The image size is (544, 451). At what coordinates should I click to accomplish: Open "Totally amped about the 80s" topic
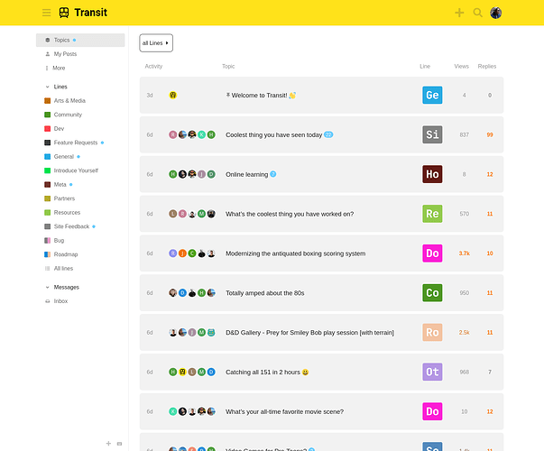pyautogui.click(x=264, y=293)
